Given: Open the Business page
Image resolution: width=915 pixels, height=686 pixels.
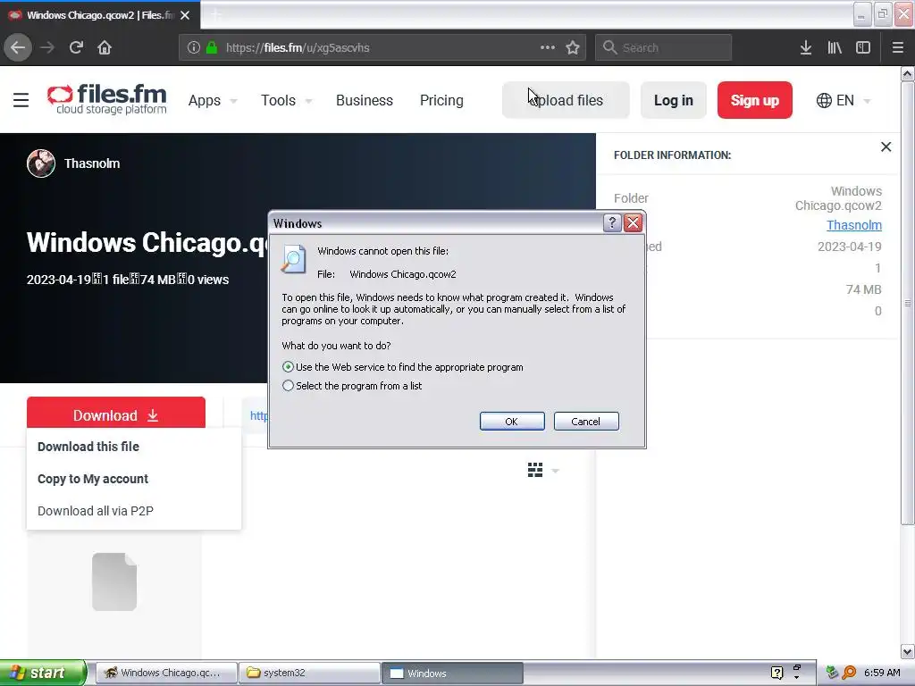Looking at the screenshot, I should coord(365,100).
